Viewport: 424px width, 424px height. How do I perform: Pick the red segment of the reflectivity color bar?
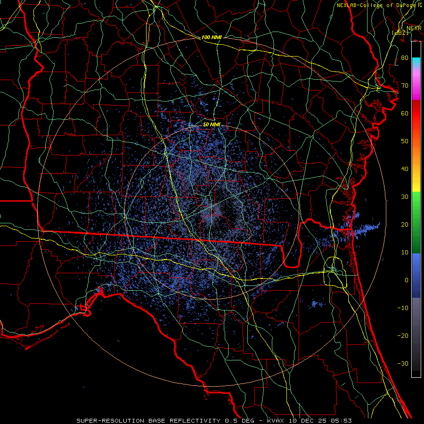(x=416, y=114)
